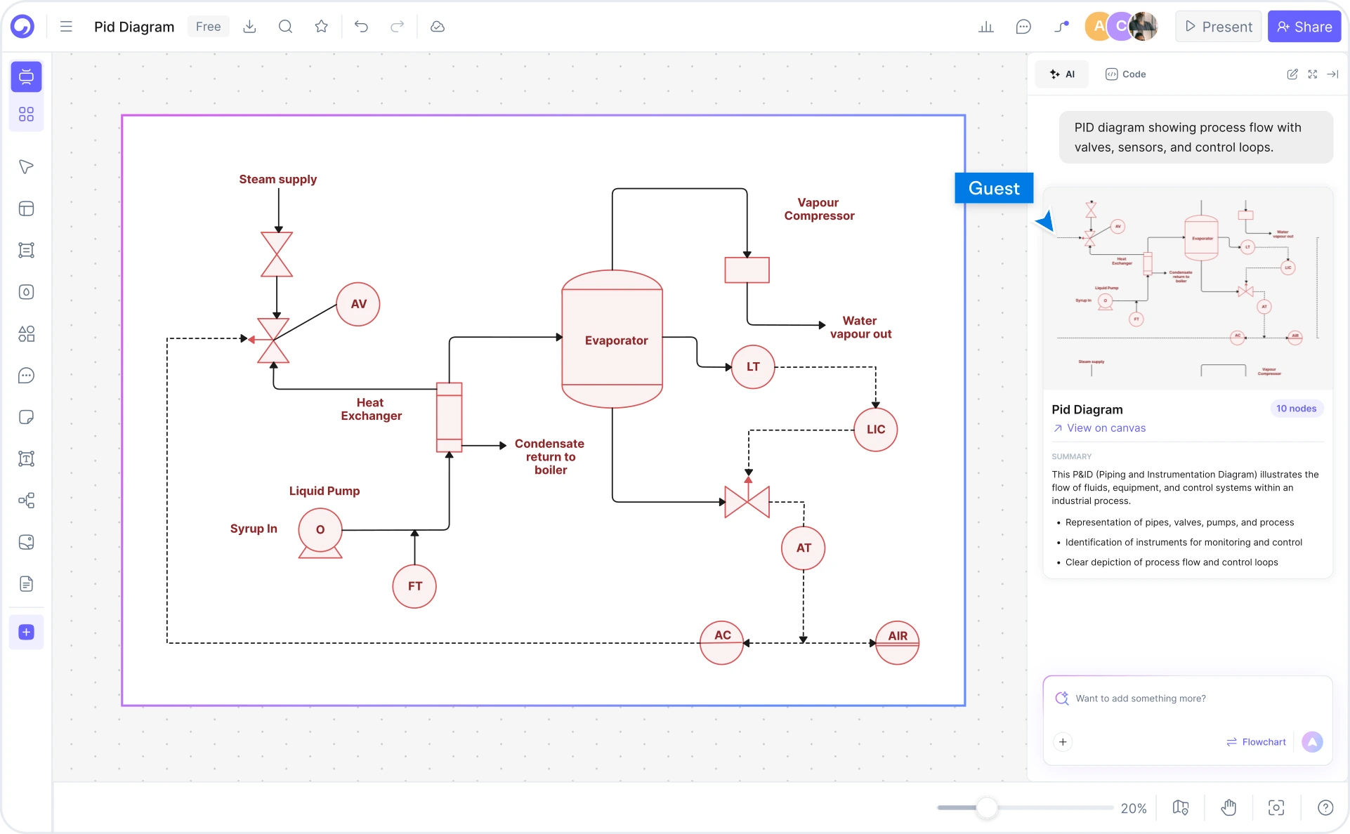Select the text tool in the sidebar
The image size is (1350, 834).
[26, 459]
